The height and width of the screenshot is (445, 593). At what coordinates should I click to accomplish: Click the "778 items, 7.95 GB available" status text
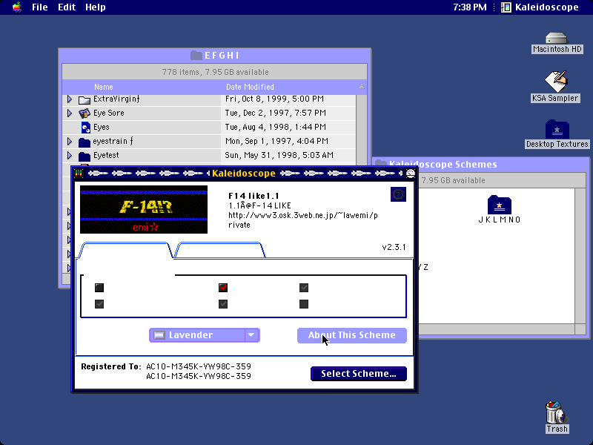point(215,72)
